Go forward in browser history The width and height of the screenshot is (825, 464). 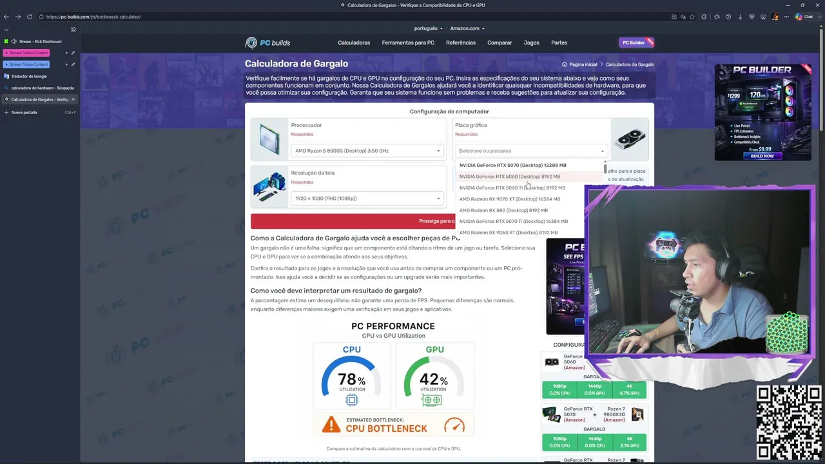point(17,17)
